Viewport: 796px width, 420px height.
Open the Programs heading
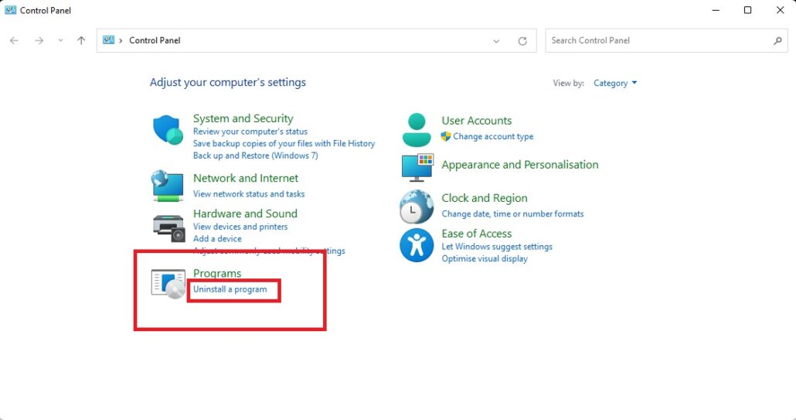[217, 273]
